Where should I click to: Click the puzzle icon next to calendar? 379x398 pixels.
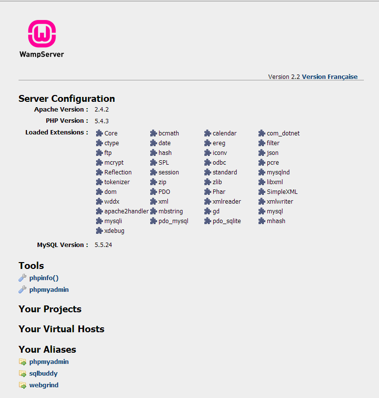(x=207, y=133)
